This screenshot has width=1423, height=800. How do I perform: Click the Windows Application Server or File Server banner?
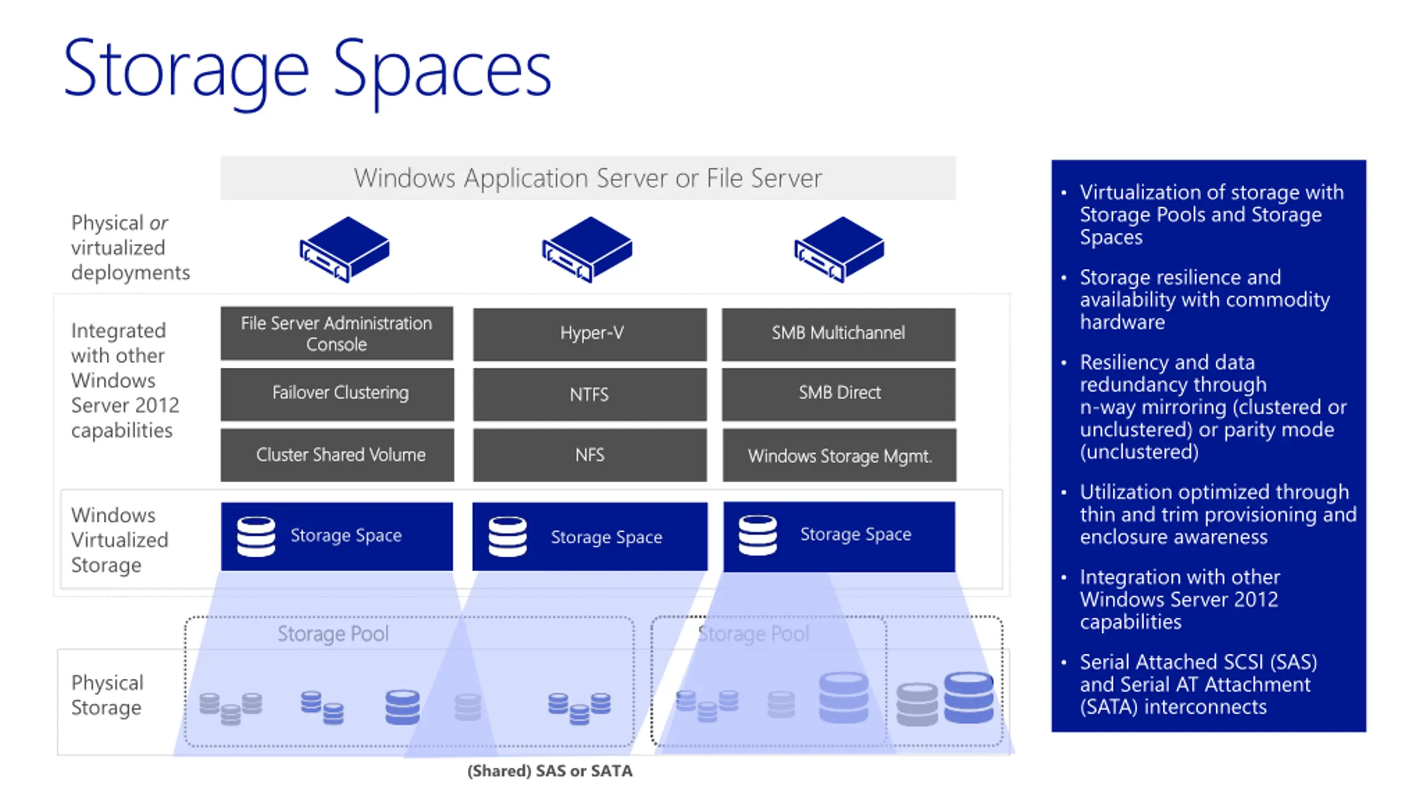coord(588,178)
